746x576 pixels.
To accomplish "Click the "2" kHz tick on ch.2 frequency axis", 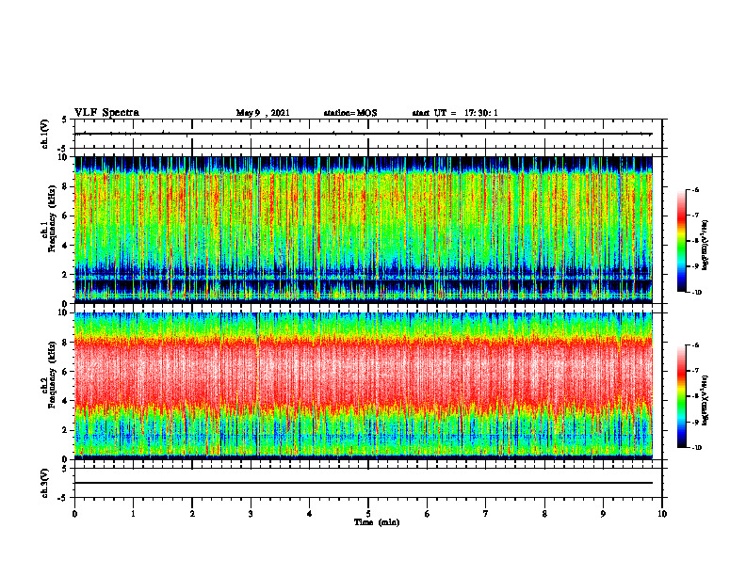I will pos(66,430).
